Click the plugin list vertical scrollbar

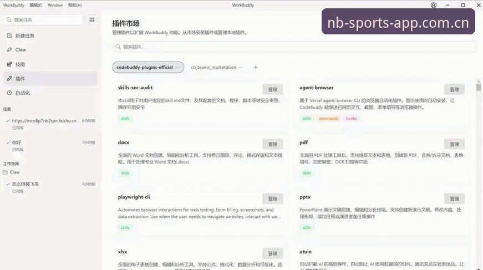pyautogui.click(x=479, y=87)
